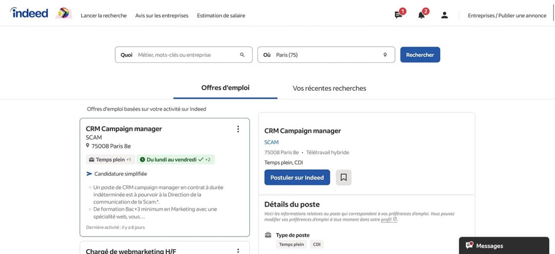
Task: Click the location pin icon in the Où field
Action: (385, 55)
